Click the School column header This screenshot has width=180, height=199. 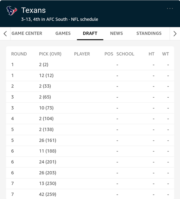pos(125,54)
